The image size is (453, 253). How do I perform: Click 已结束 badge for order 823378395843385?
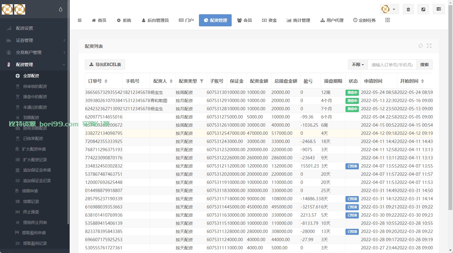coord(352,231)
